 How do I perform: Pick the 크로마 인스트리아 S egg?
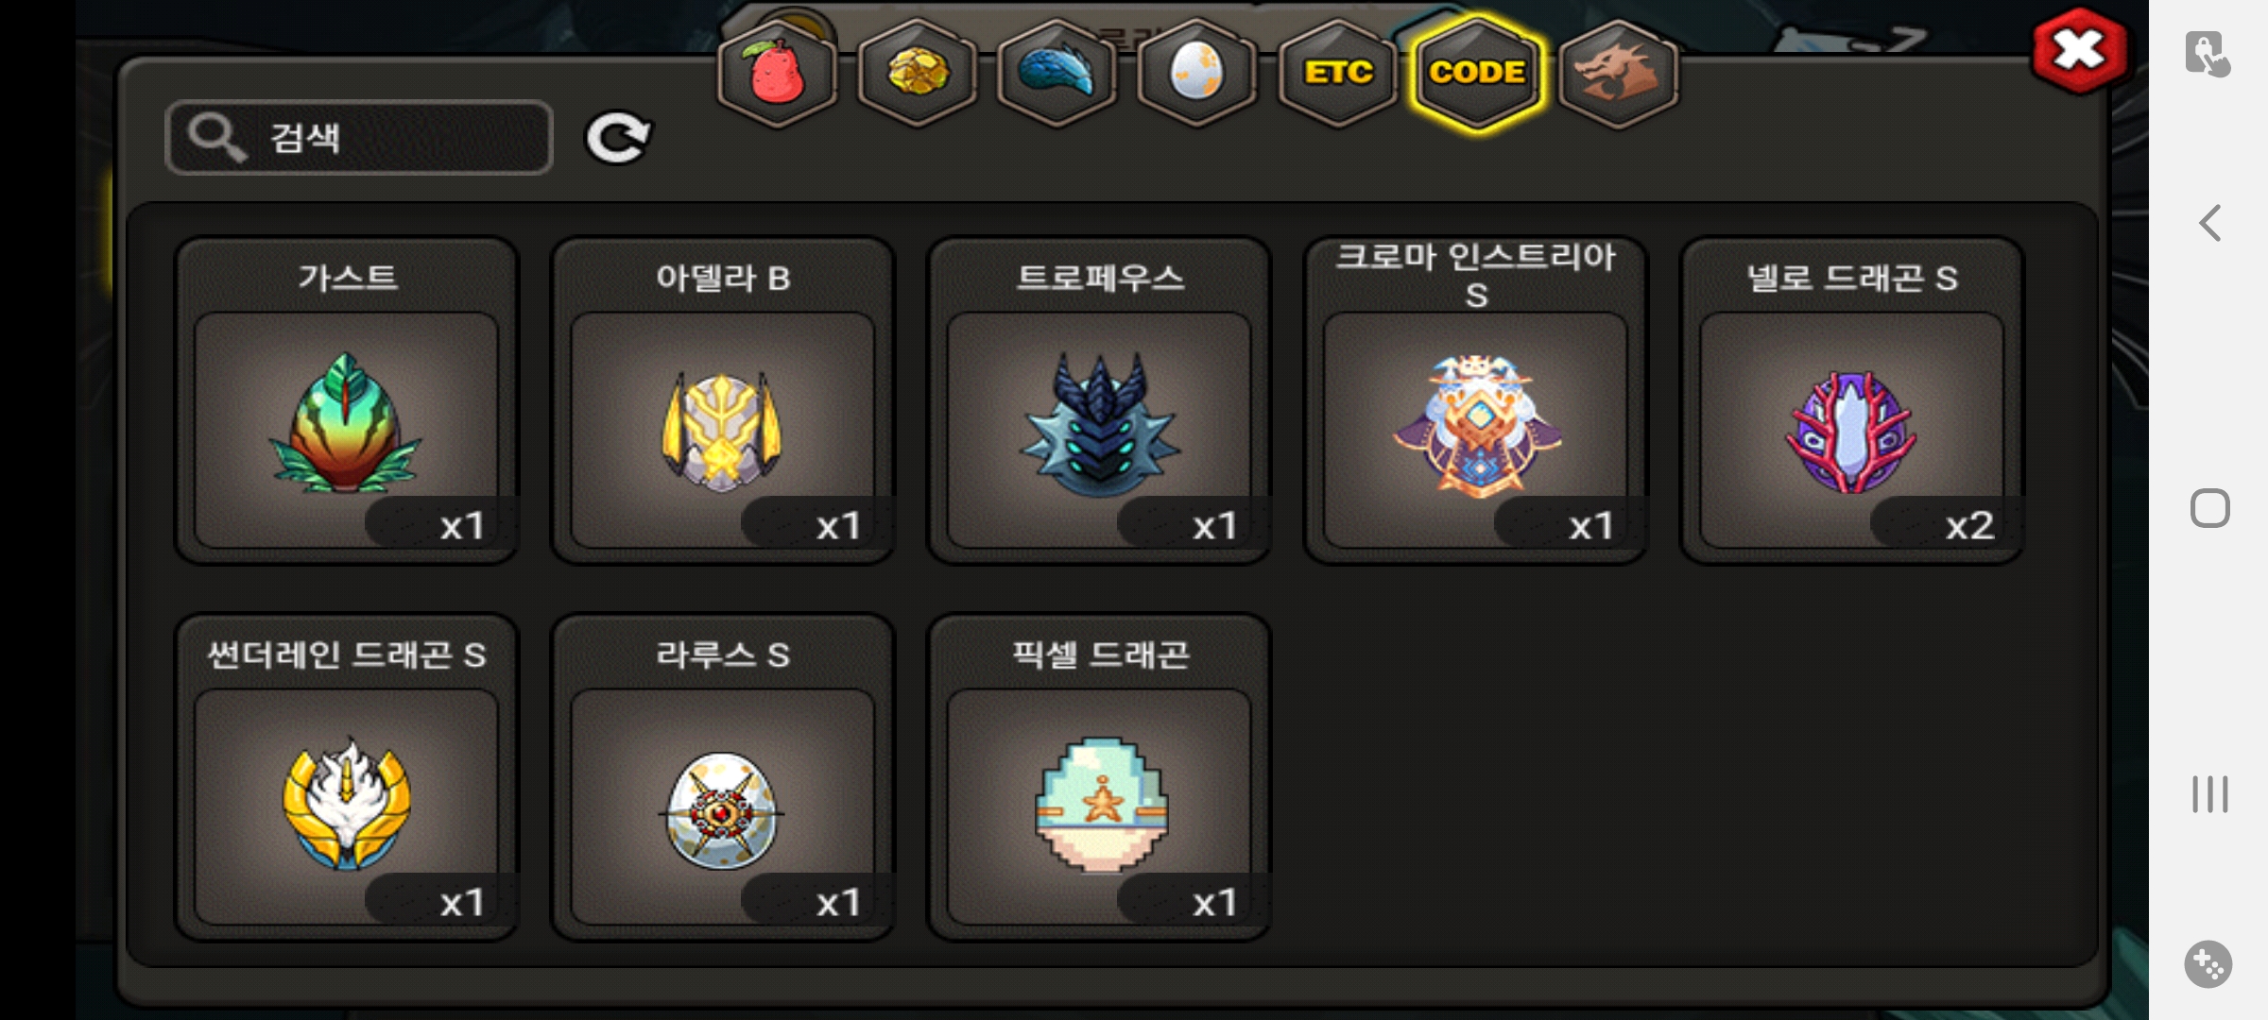click(x=1475, y=400)
